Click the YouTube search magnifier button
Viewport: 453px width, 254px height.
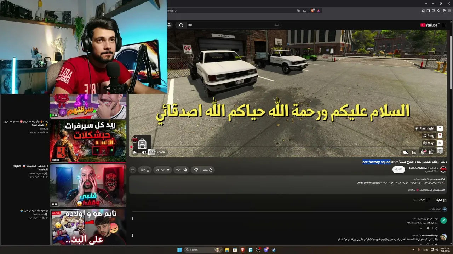(x=181, y=25)
